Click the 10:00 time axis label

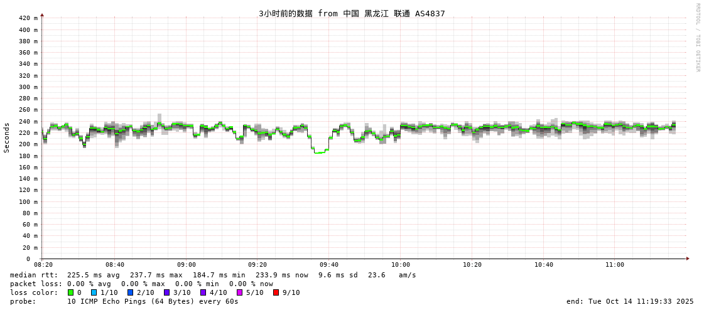click(401, 265)
